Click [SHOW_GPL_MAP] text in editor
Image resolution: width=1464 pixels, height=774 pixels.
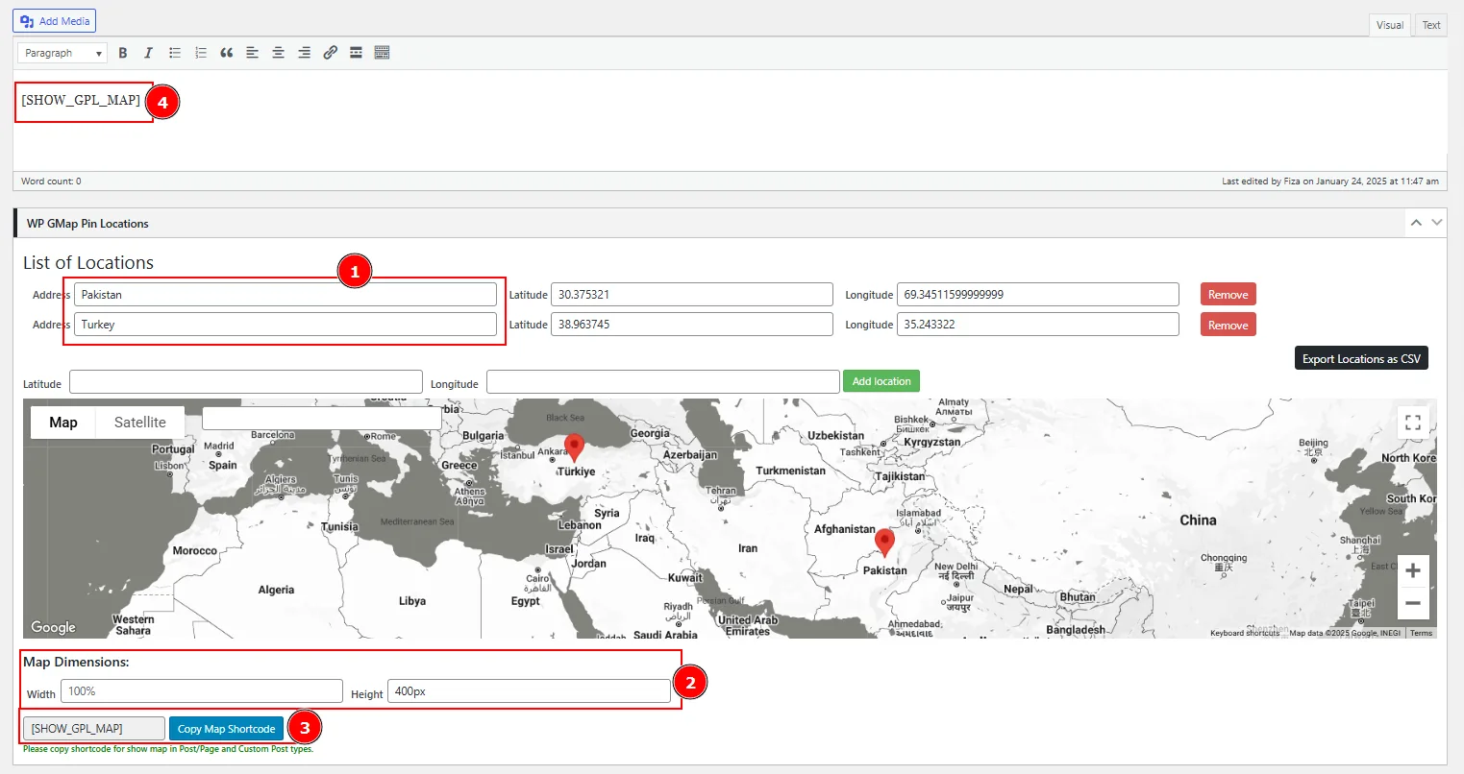coord(81,100)
